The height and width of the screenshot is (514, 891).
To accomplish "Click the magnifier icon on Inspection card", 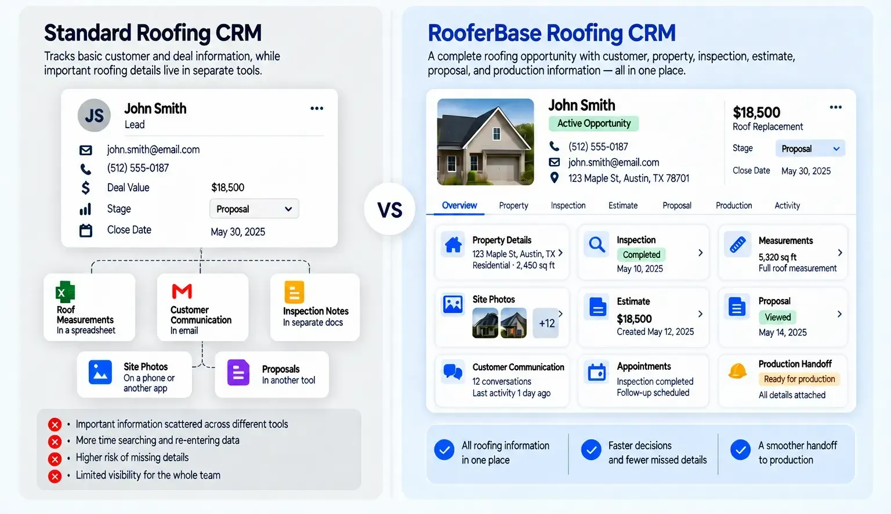I will coord(597,245).
